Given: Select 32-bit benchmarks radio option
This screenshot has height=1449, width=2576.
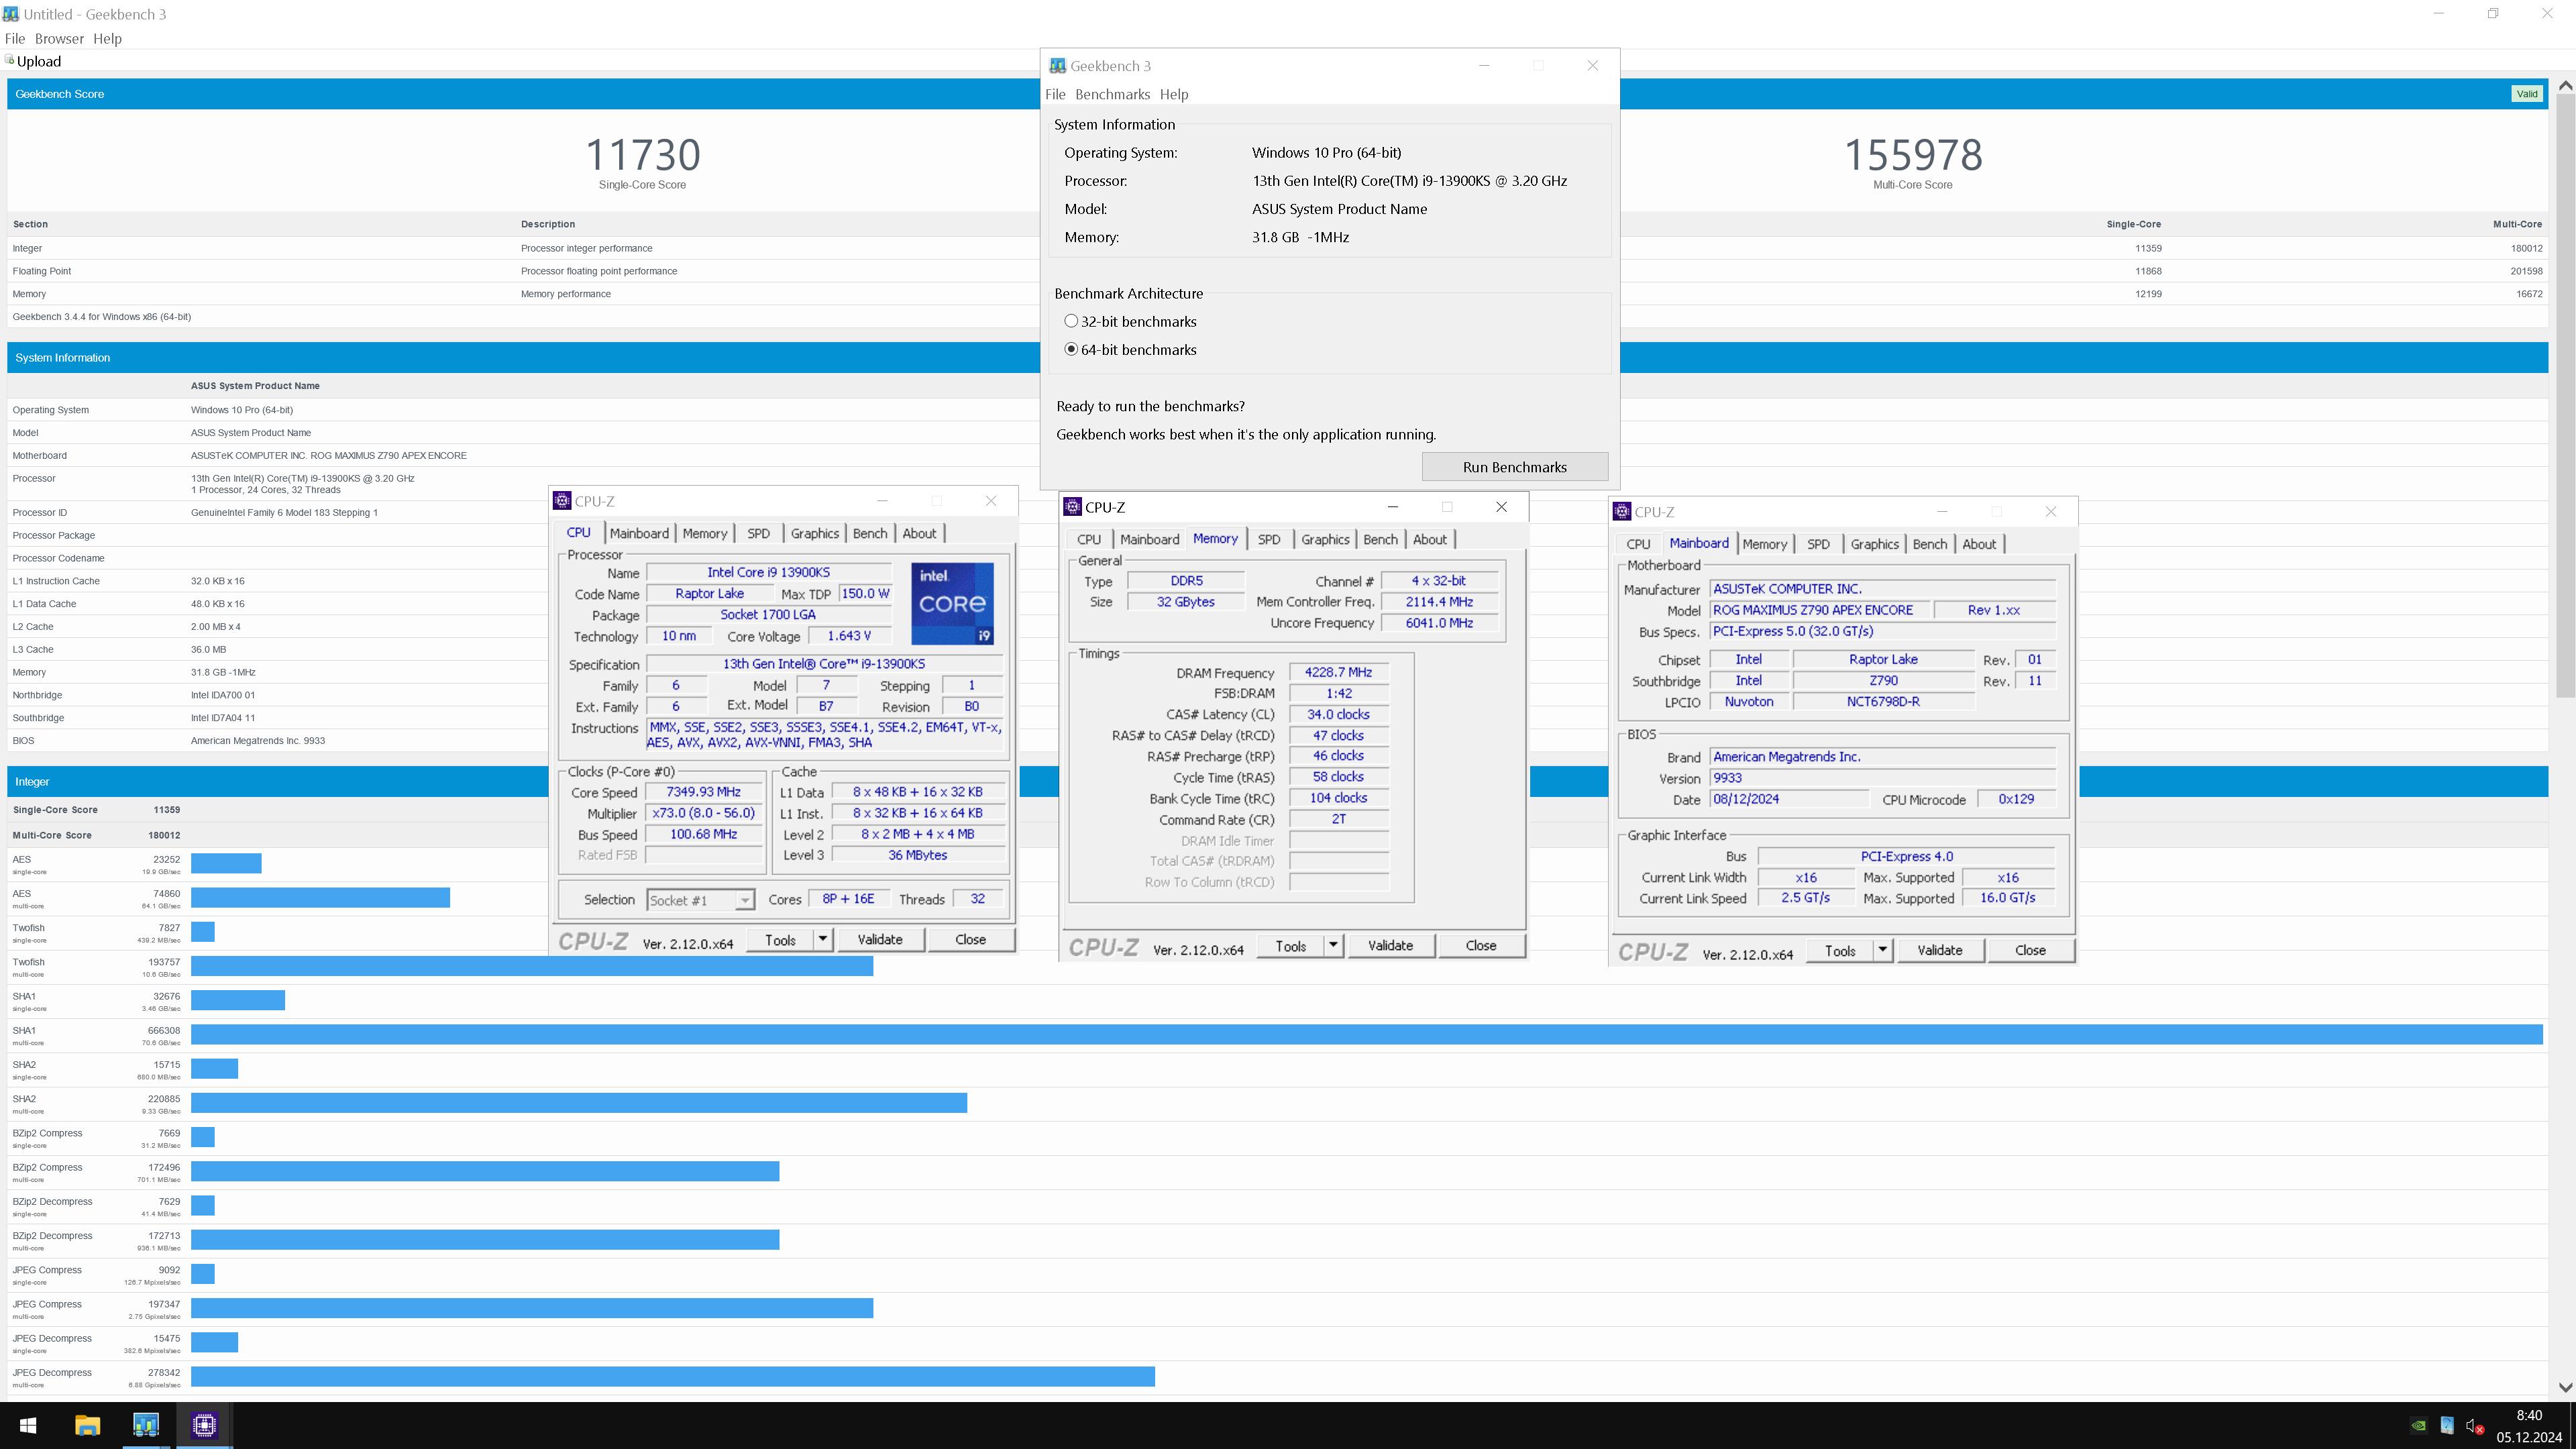Looking at the screenshot, I should (x=1071, y=321).
